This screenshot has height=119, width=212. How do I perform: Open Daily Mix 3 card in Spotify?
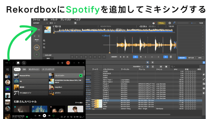coord(66,87)
